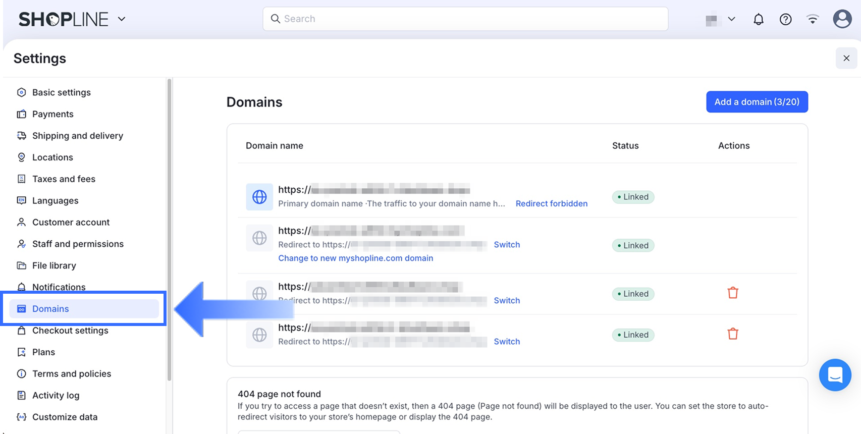Click Change to new myshopline.com domain link

point(355,258)
